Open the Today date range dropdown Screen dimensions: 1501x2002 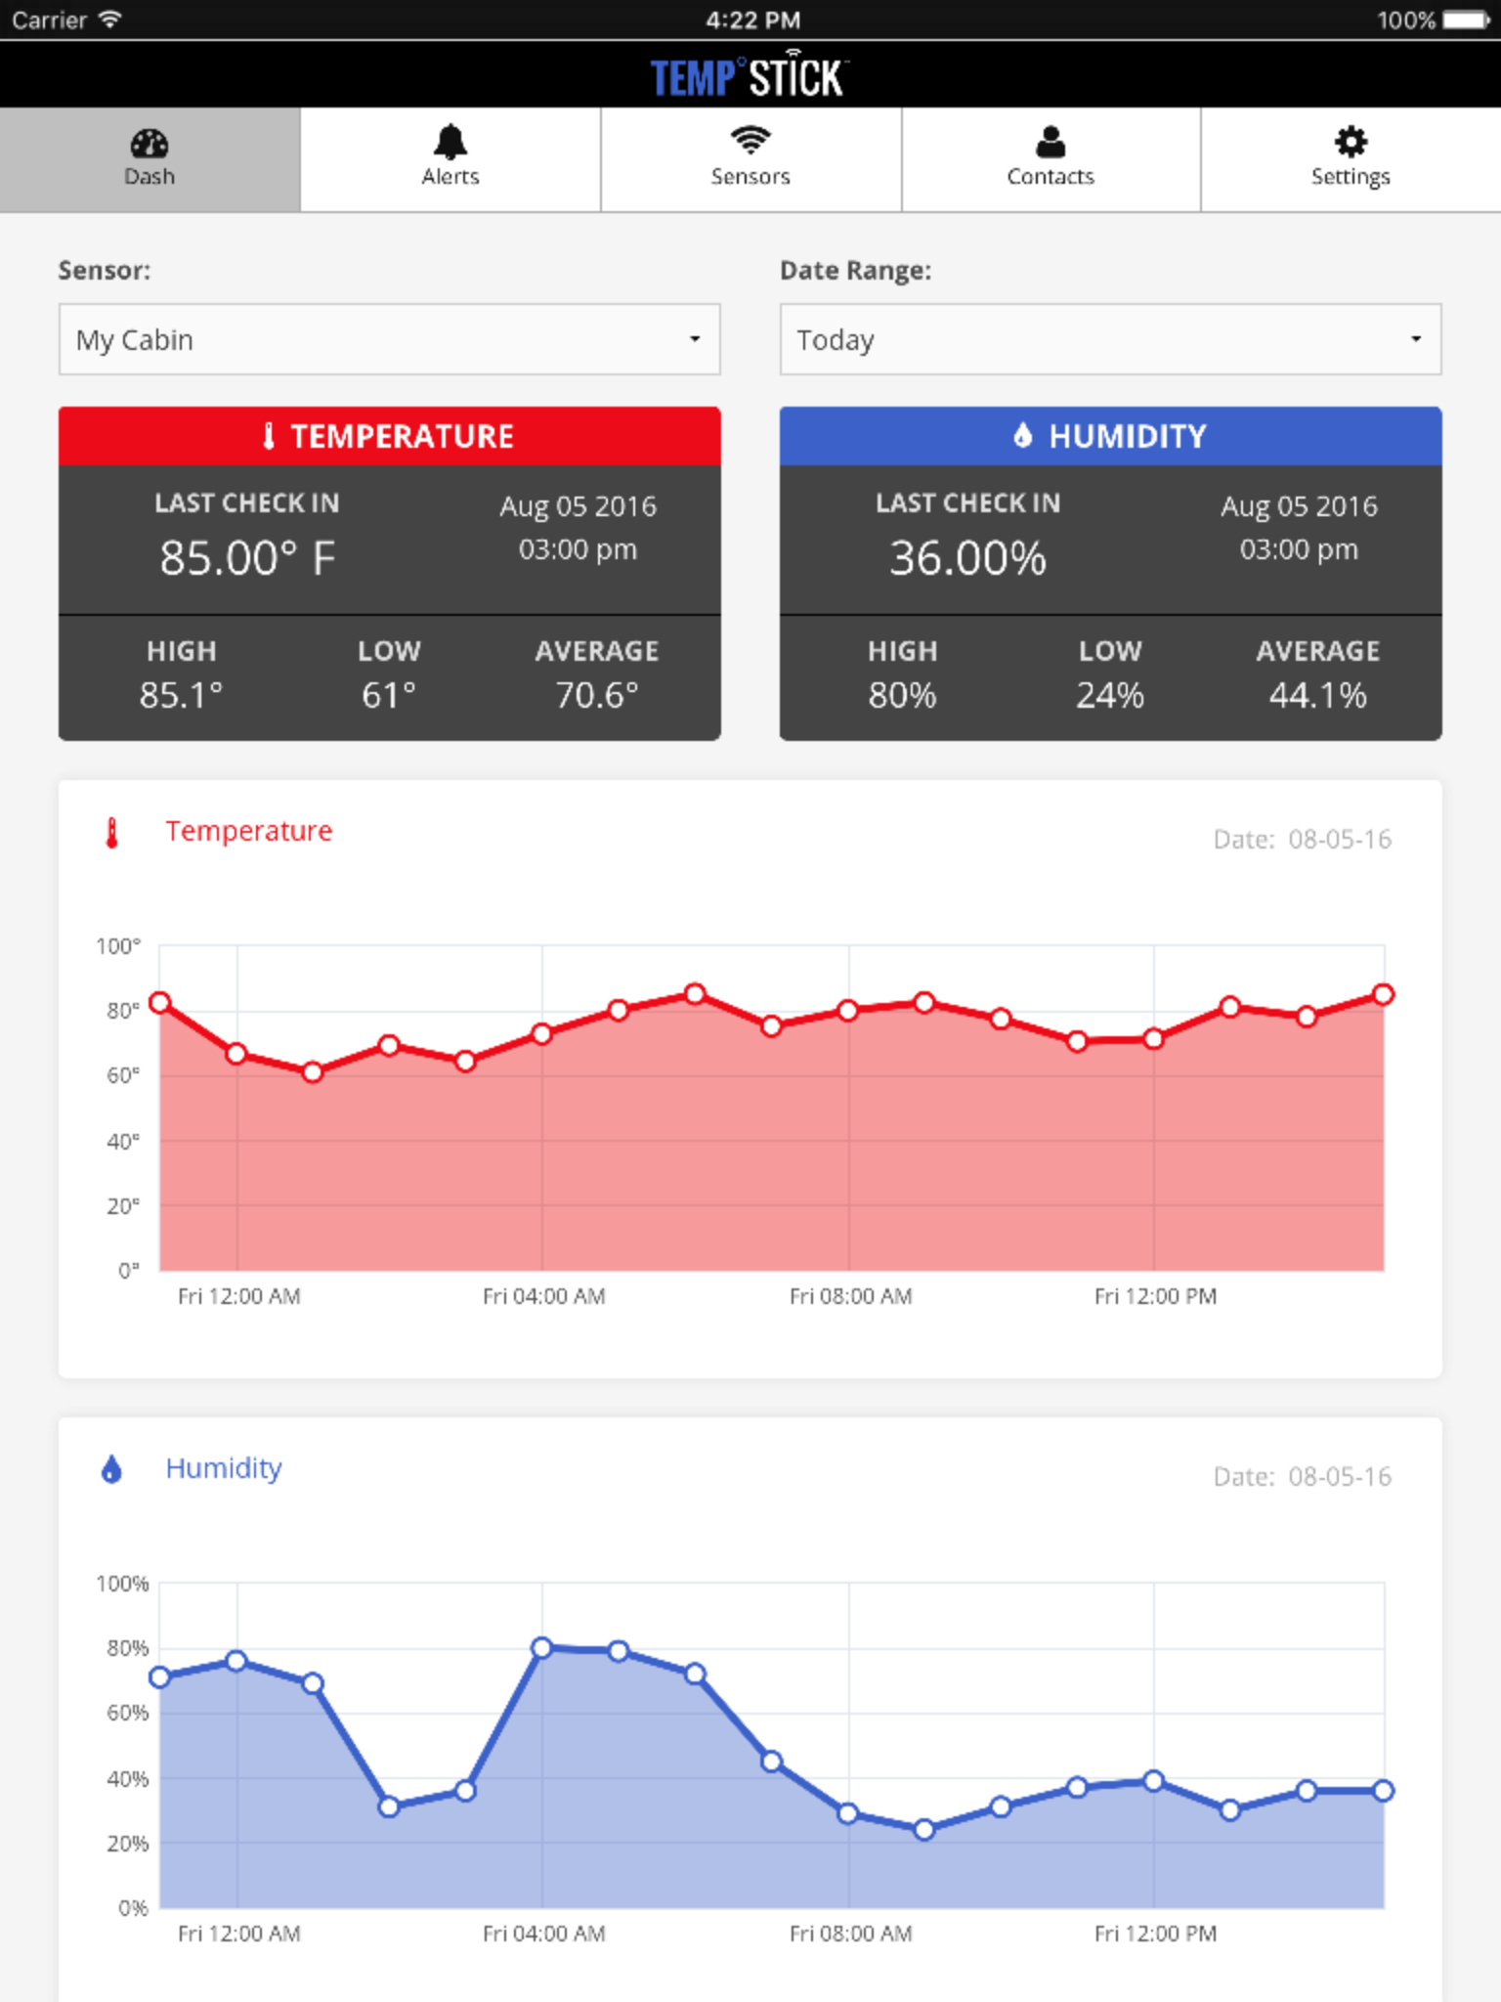click(x=1110, y=339)
